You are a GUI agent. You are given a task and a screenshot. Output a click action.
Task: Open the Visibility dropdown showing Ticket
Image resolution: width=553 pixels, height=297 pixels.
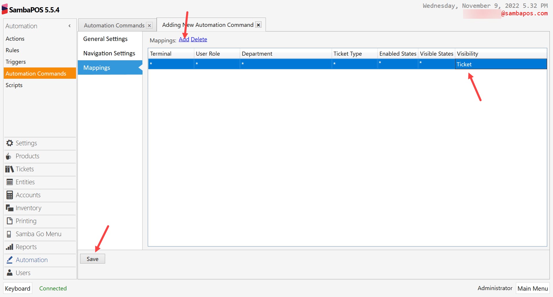(x=501, y=64)
